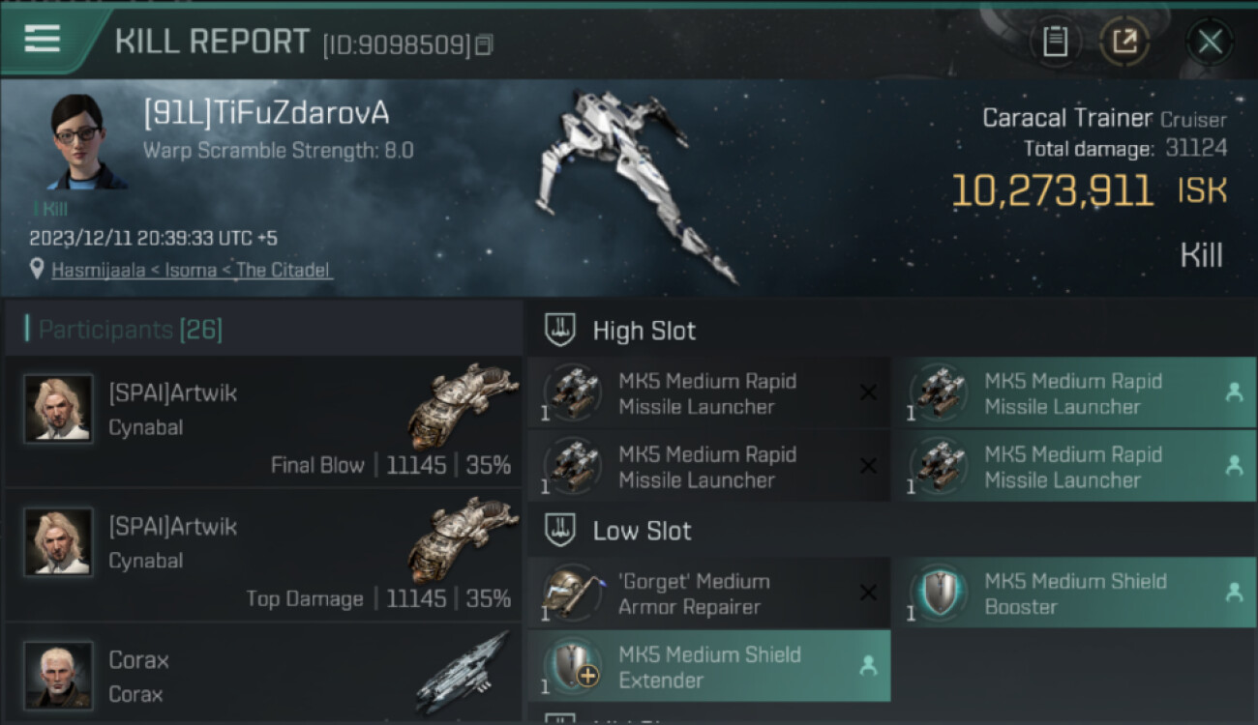Screen dimensions: 1258x725
Task: Open the clipboard notes icon
Action: click(x=1055, y=42)
